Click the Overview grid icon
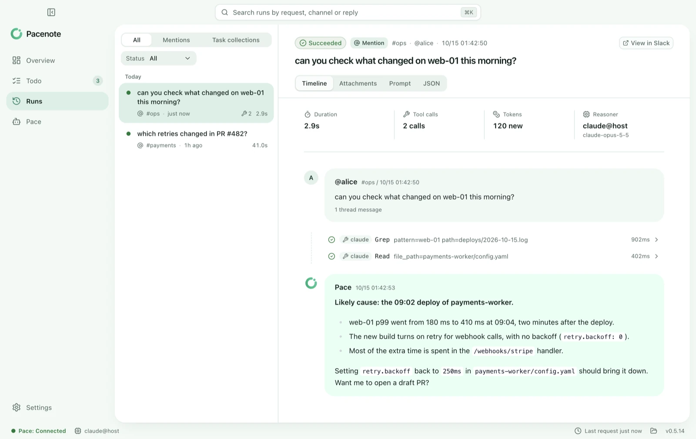696x439 pixels. pyautogui.click(x=17, y=60)
